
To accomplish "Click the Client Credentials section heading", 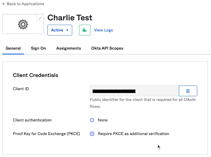I will click(x=35, y=75).
